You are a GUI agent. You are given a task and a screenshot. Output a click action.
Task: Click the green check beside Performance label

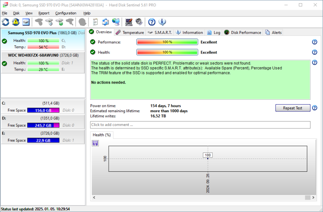coord(93,42)
